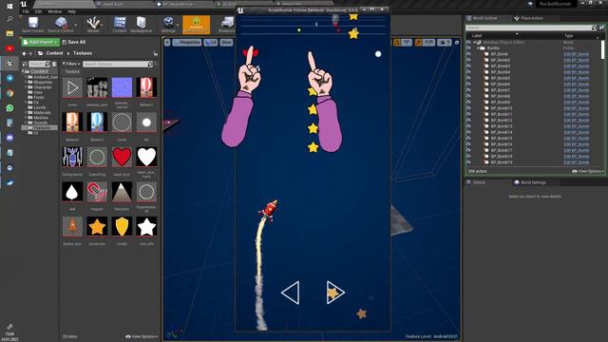The width and height of the screenshot is (608, 342).
Task: Click the Unreal logo in the editor title bar
Action: pos(24,4)
